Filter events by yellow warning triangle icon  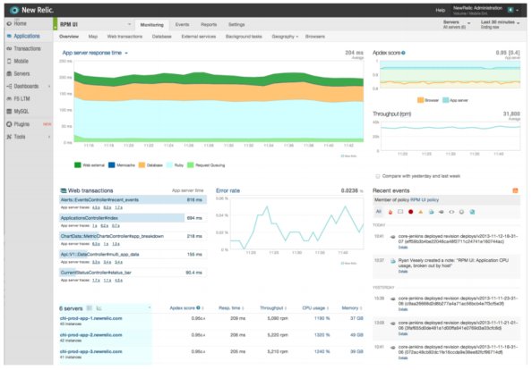(421, 212)
